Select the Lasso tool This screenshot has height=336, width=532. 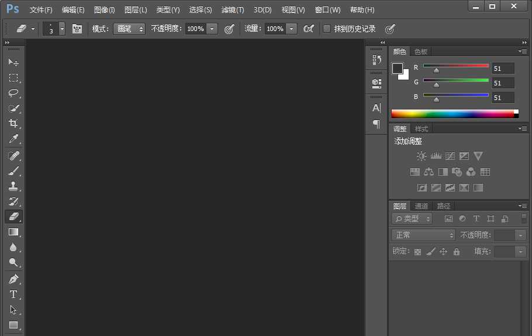[13, 93]
